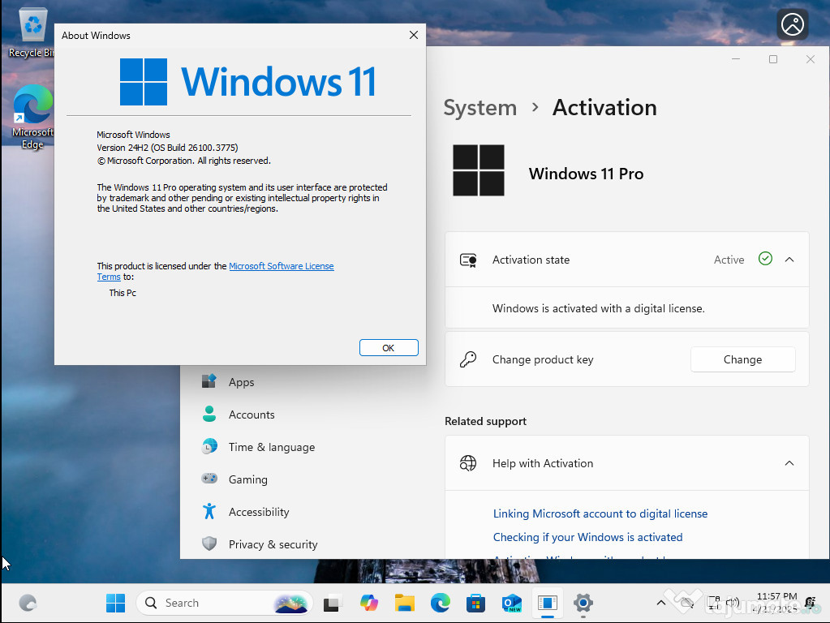
Task: Maximize the Settings window
Action: 773,59
